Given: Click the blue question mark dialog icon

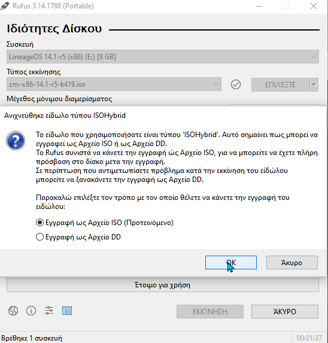Looking at the screenshot, I should click(16, 141).
